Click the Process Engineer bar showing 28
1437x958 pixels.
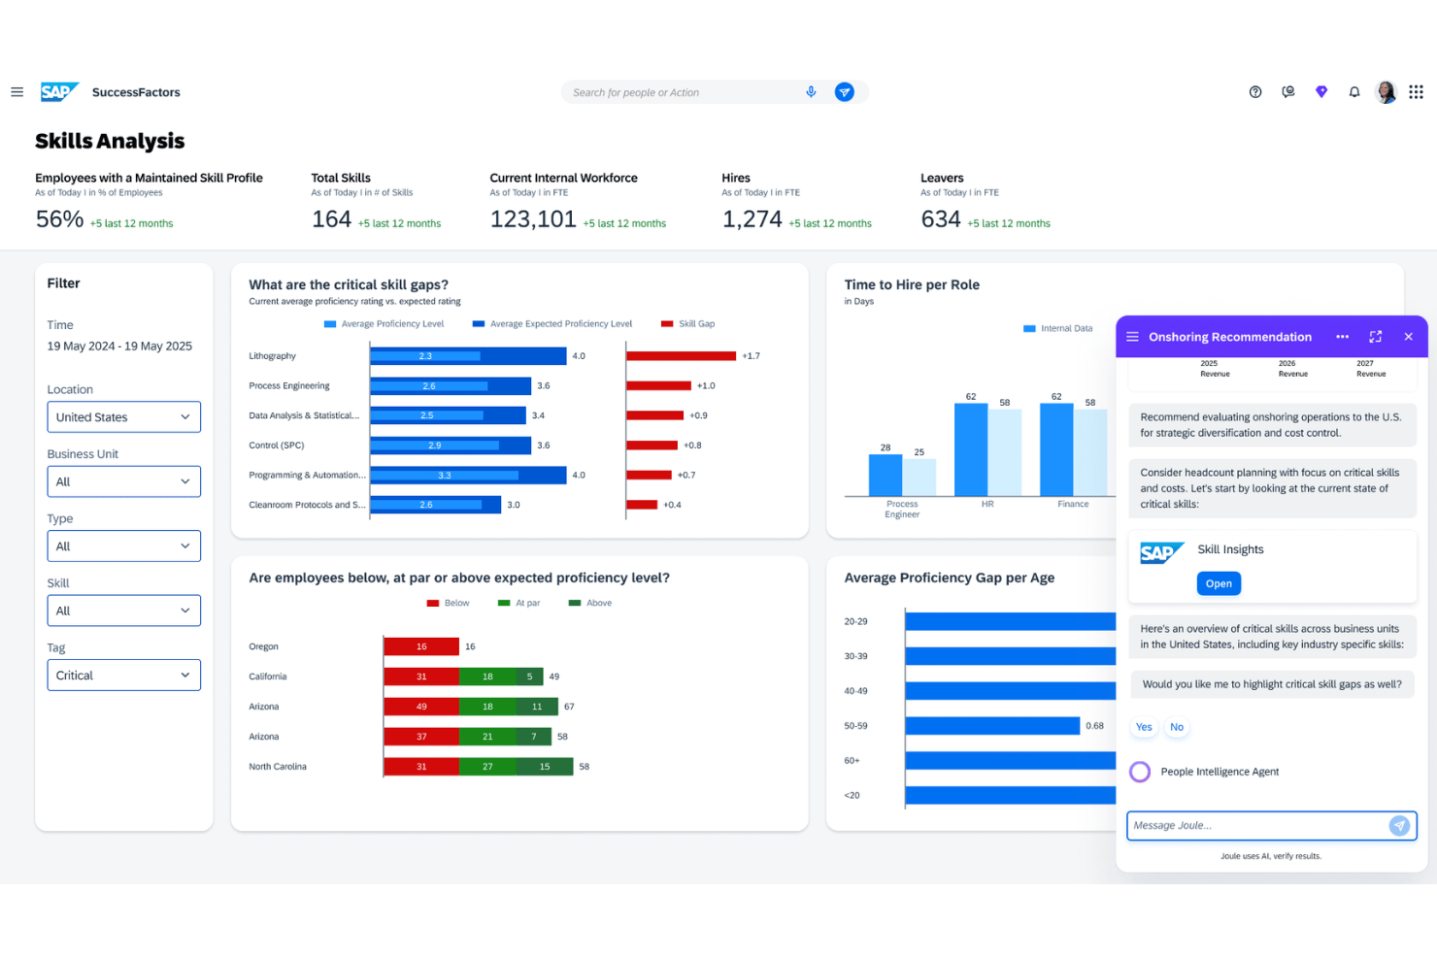(886, 475)
